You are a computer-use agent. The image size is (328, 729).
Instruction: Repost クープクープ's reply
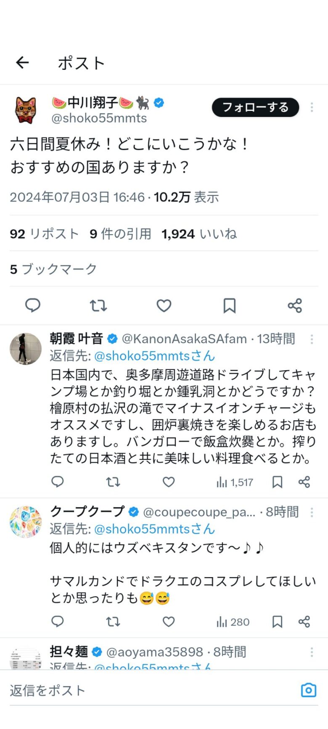click(113, 622)
